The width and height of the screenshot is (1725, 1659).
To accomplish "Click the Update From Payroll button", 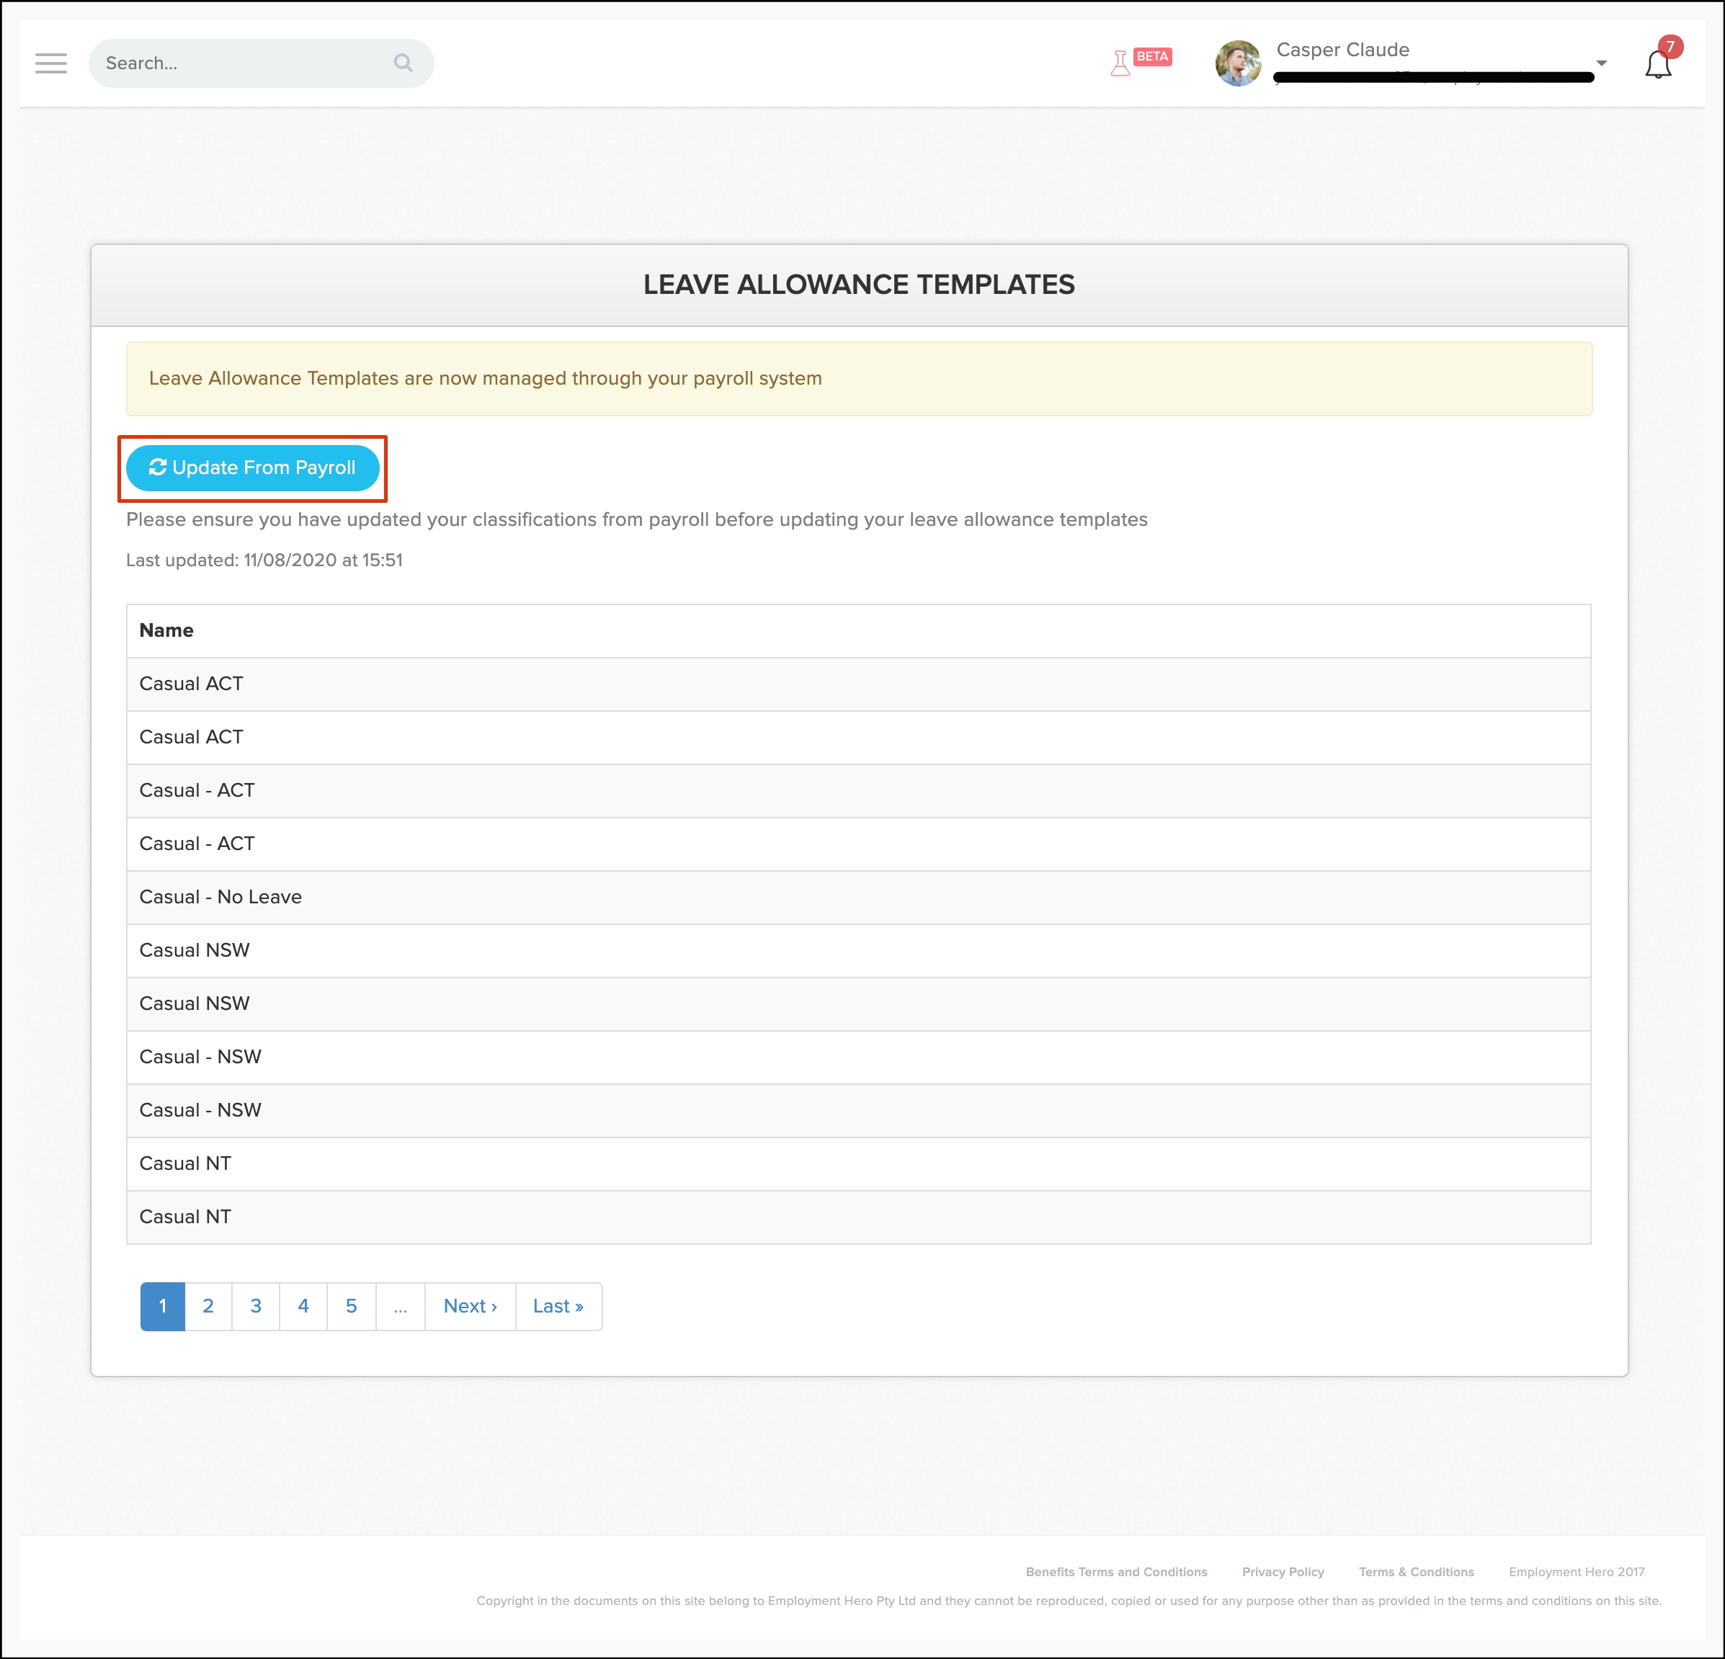I will 253,468.
